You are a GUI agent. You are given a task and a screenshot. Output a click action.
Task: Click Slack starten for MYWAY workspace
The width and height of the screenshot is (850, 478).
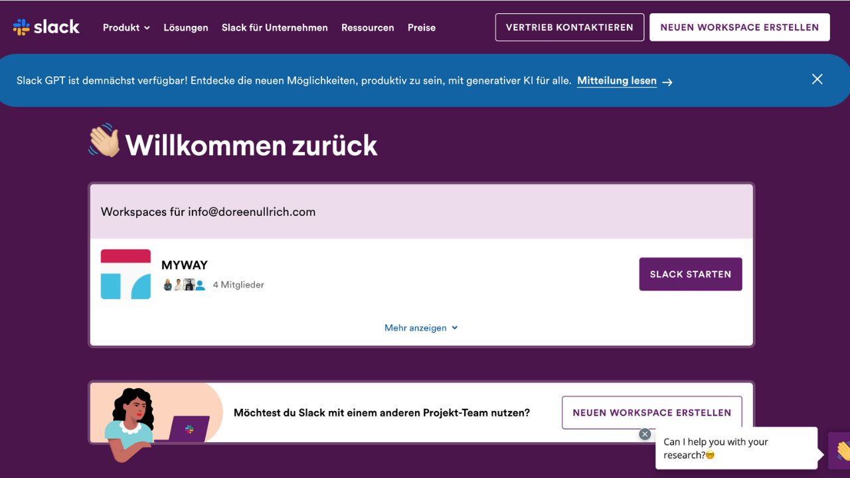(x=690, y=274)
